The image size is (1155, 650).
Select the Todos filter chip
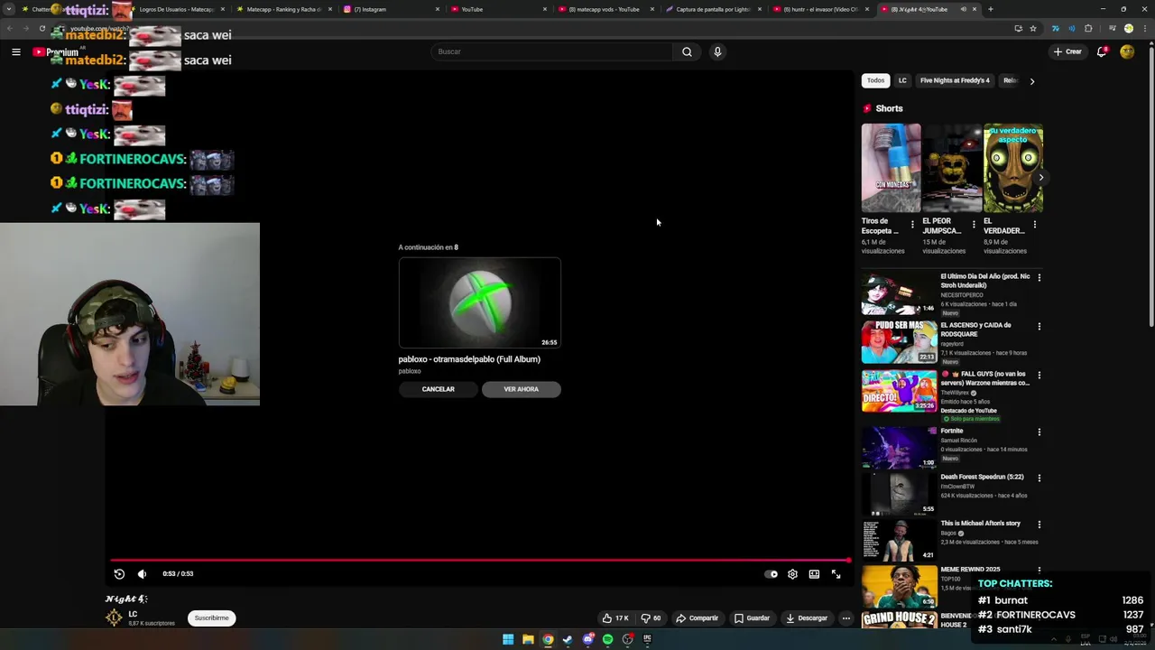click(x=875, y=80)
